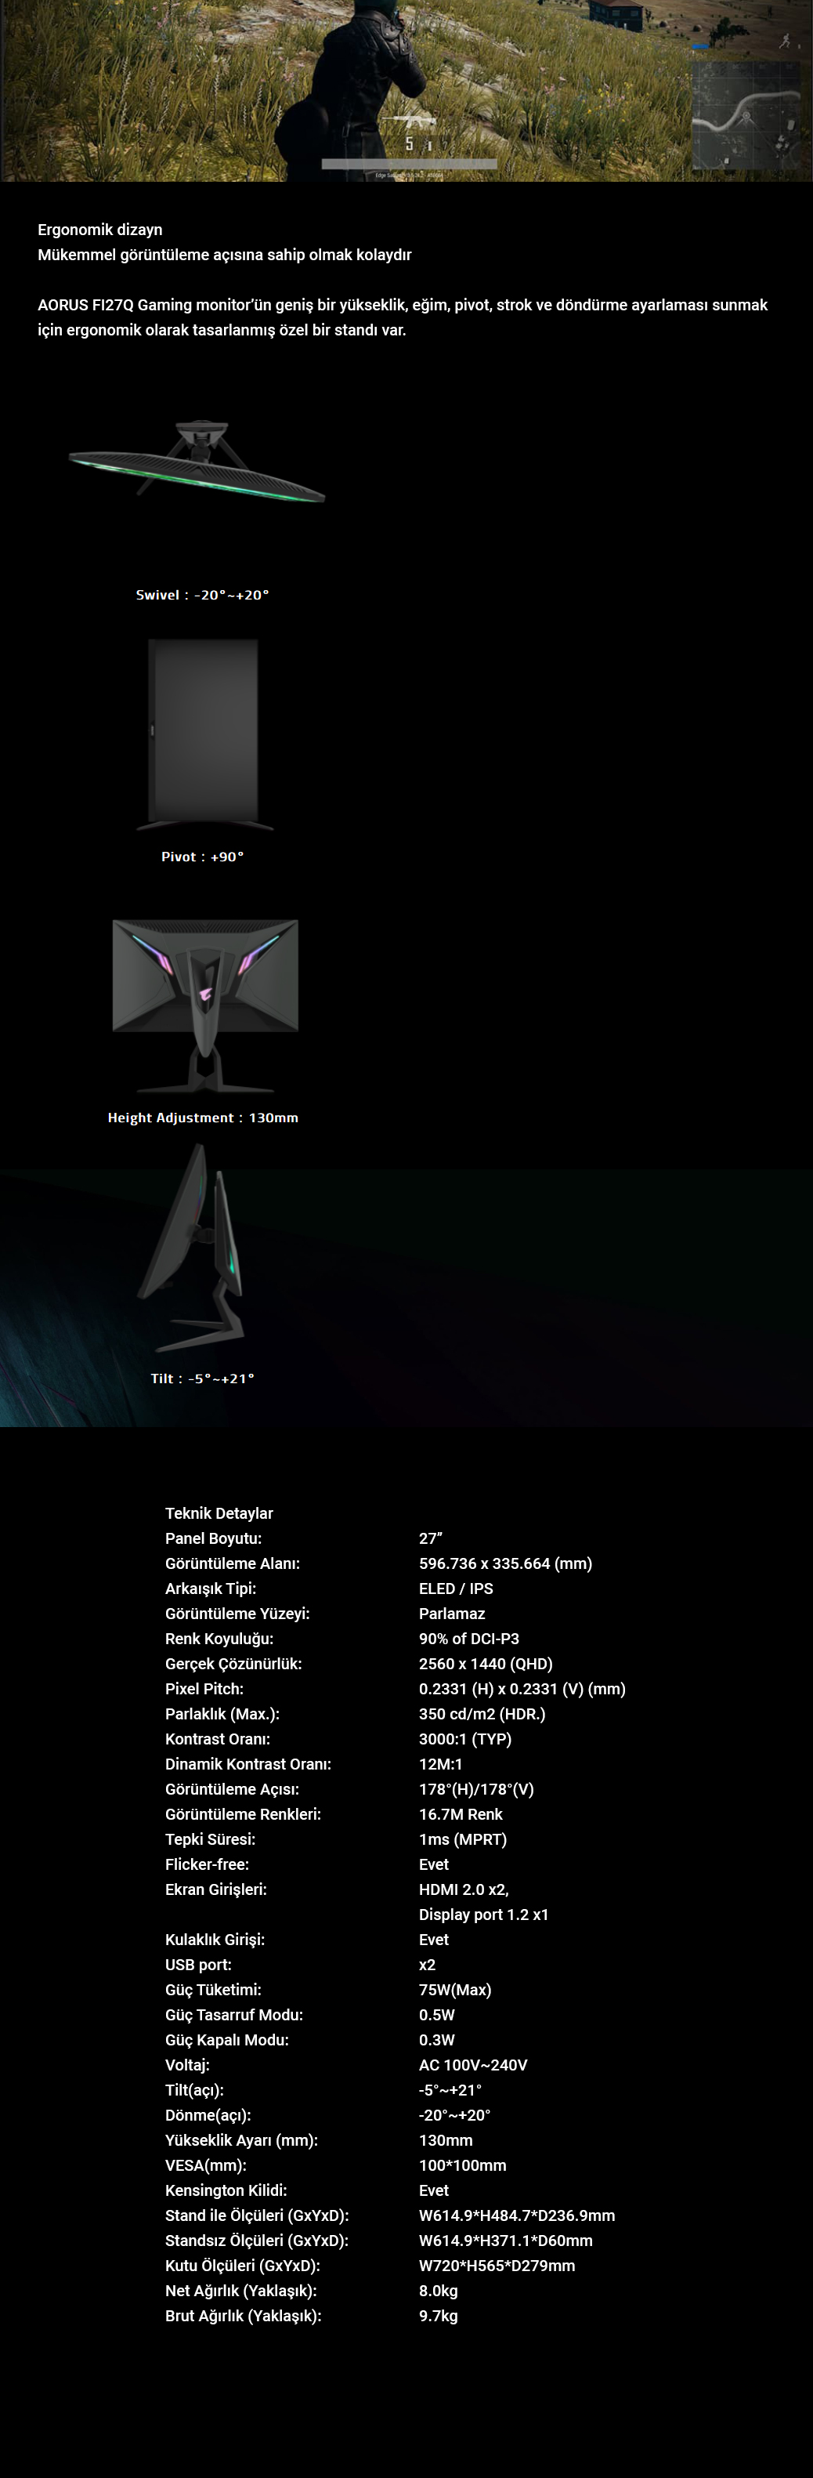
Task: Click the 'Pivot : +90°' caption
Action: coord(203,856)
